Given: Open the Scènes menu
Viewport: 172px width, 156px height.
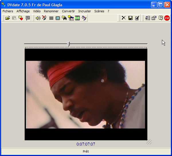Looking at the screenshot, I should [x=99, y=11].
